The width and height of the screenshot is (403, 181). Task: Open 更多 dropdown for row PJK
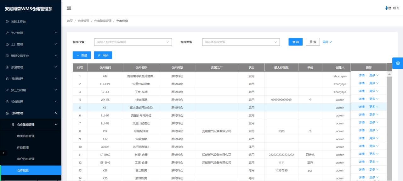coord(374,130)
